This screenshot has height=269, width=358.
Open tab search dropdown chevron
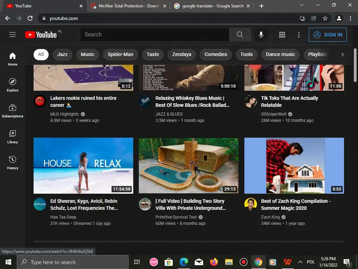point(302,5)
